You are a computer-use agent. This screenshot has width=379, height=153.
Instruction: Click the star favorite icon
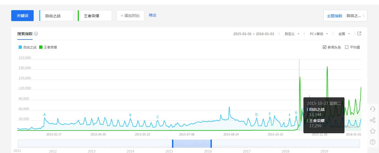[372, 131]
